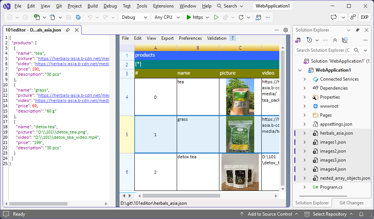Click the Undo icon in toolbar
Viewport: 374px width, 219px height.
pyautogui.click(x=90, y=17)
